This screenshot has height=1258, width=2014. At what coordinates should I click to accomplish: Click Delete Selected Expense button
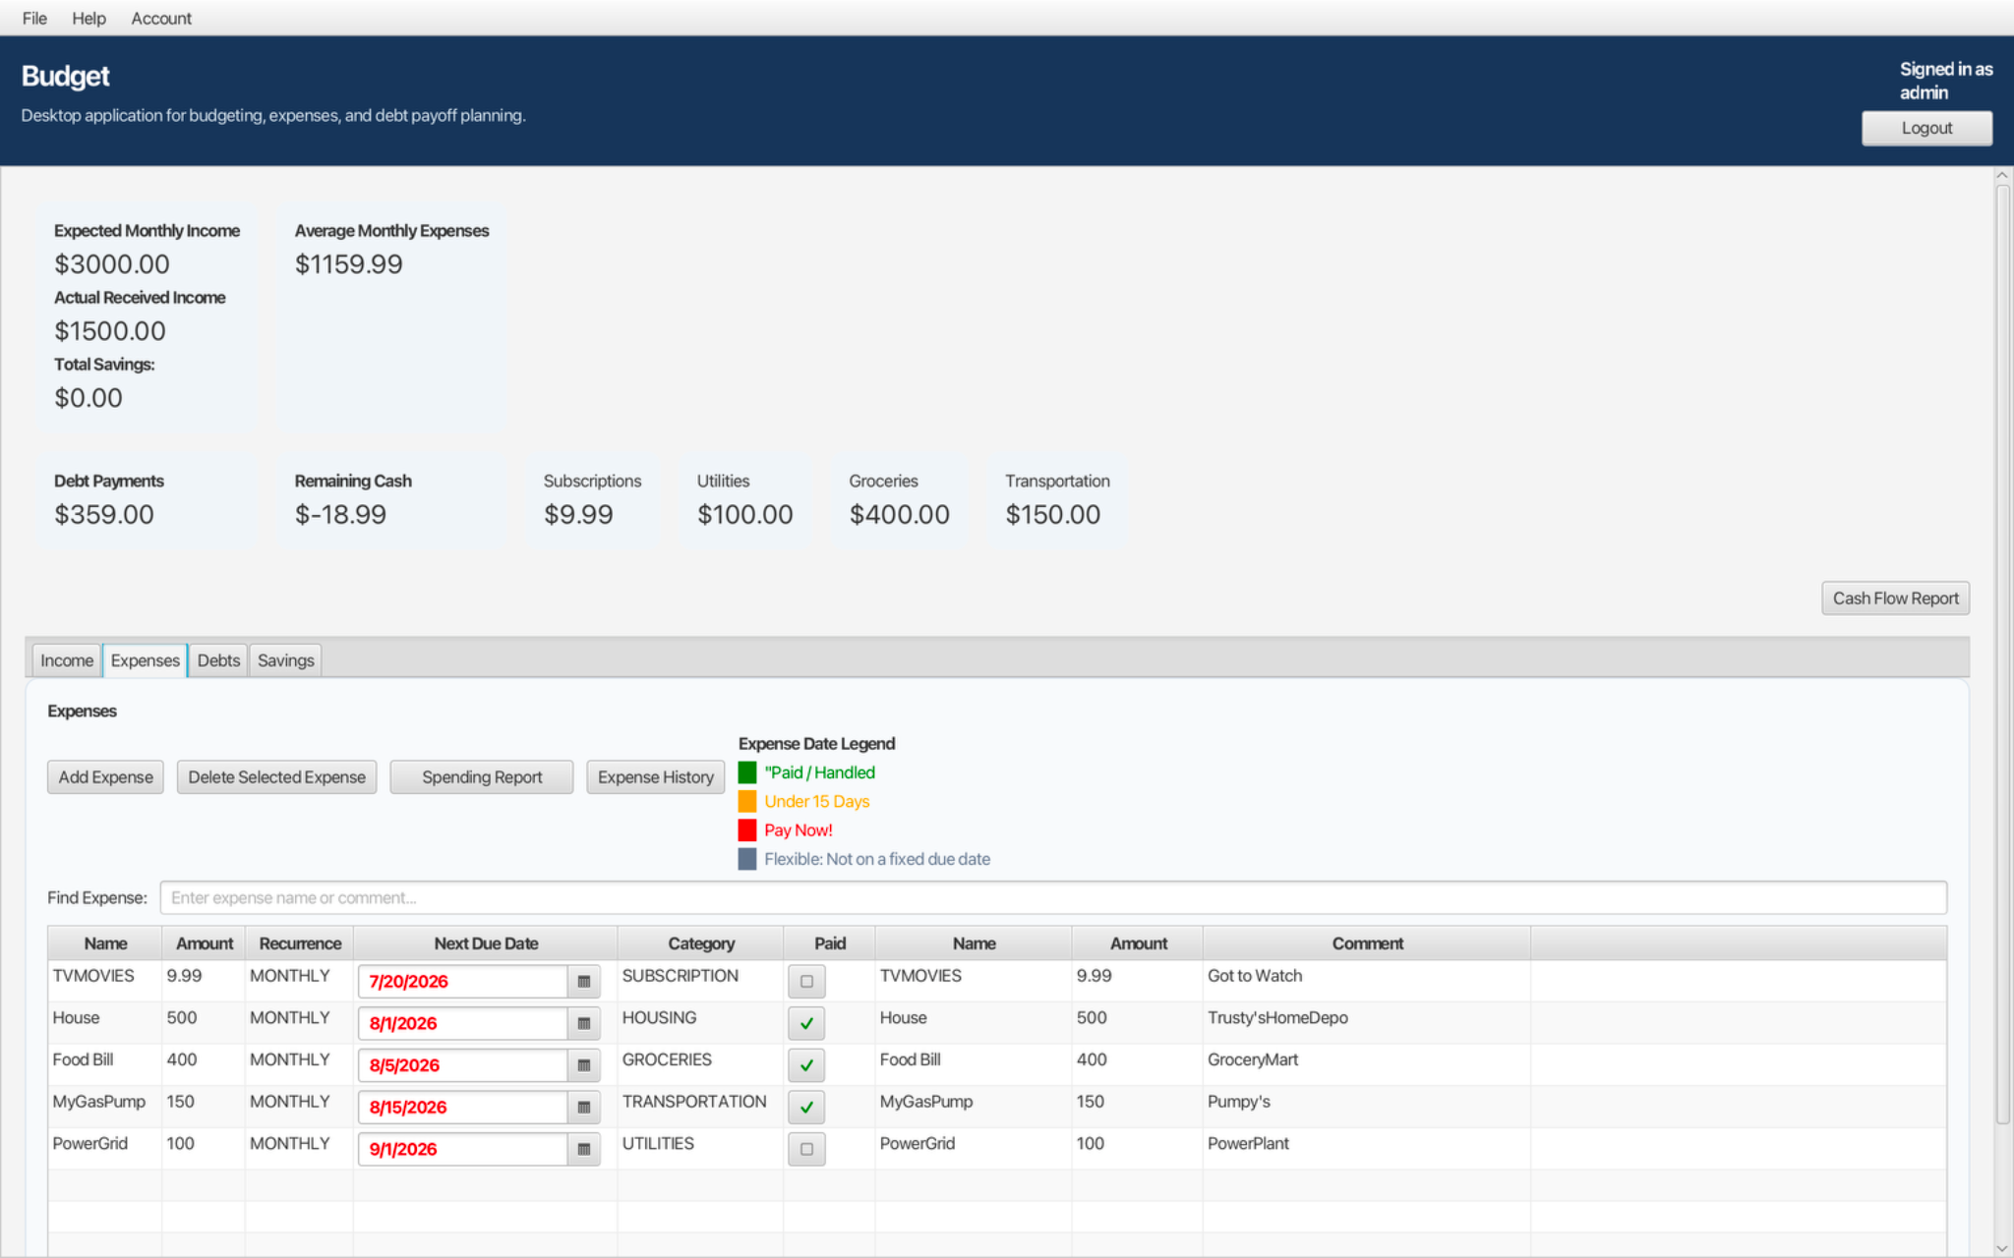[x=276, y=777]
